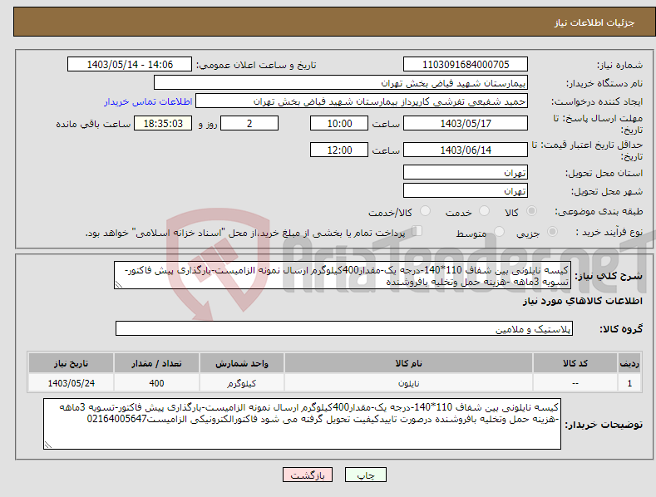Open the اطلاعات تماس خریدار link
This screenshot has width=656, height=497.
(148, 101)
